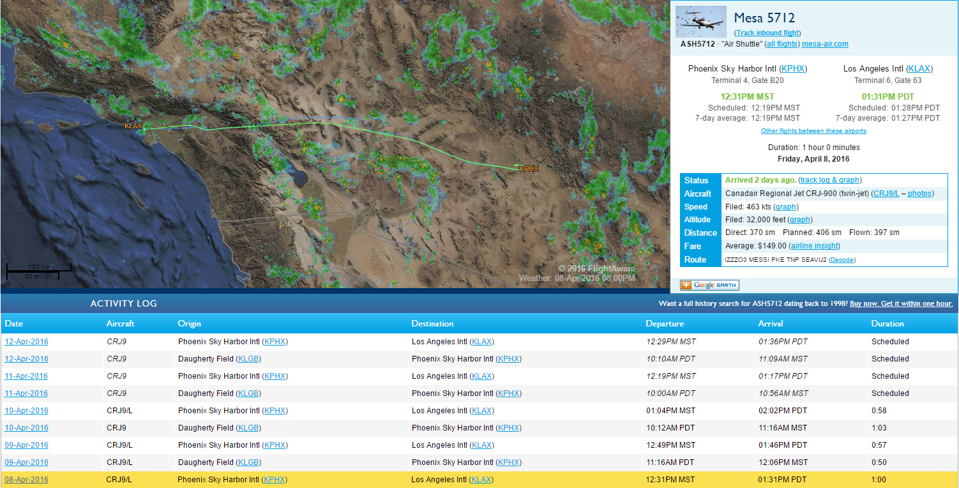Click the route text IZZZO3 MESSI PKE TNP SEAVU2
The width and height of the screenshot is (959, 488).
776,260
